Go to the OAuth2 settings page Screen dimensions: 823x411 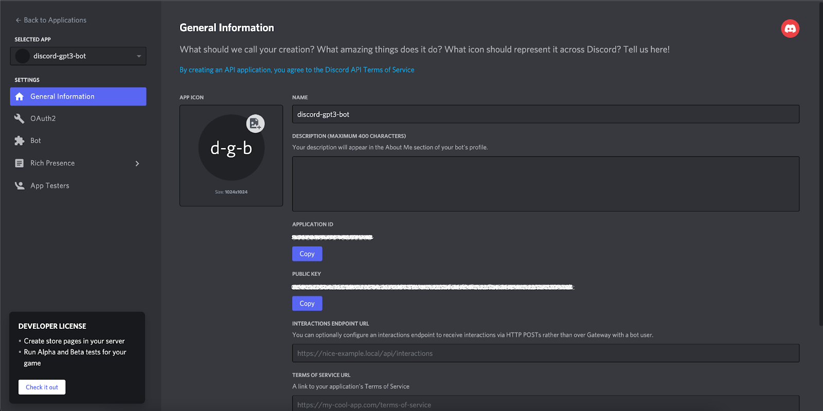[78, 119]
